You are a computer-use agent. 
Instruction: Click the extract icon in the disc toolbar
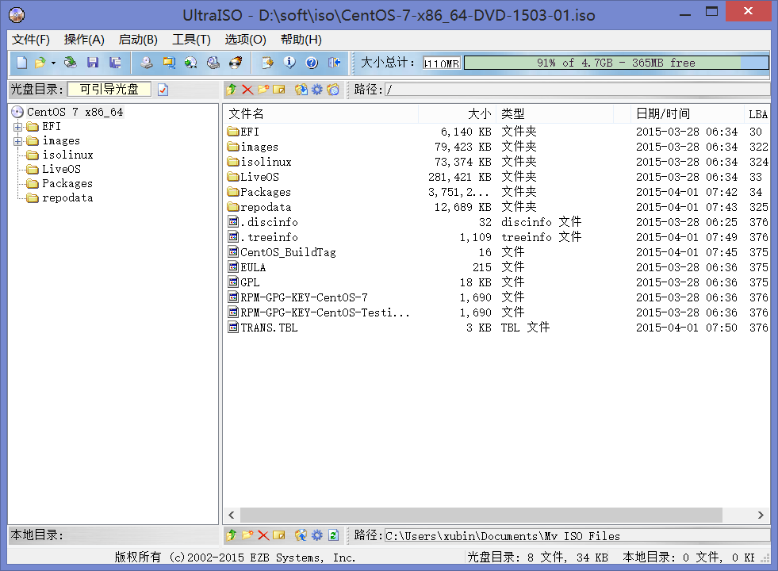click(x=301, y=90)
